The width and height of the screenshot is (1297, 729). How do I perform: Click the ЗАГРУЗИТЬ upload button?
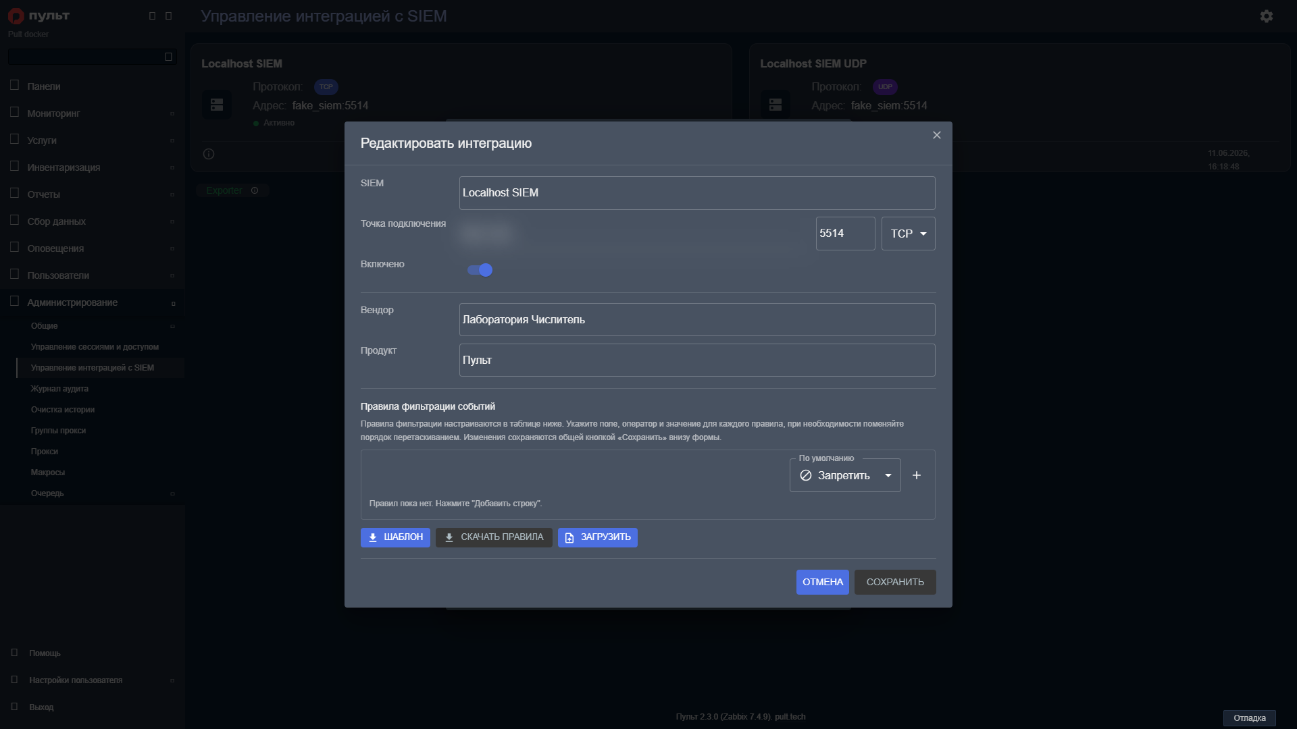(598, 537)
